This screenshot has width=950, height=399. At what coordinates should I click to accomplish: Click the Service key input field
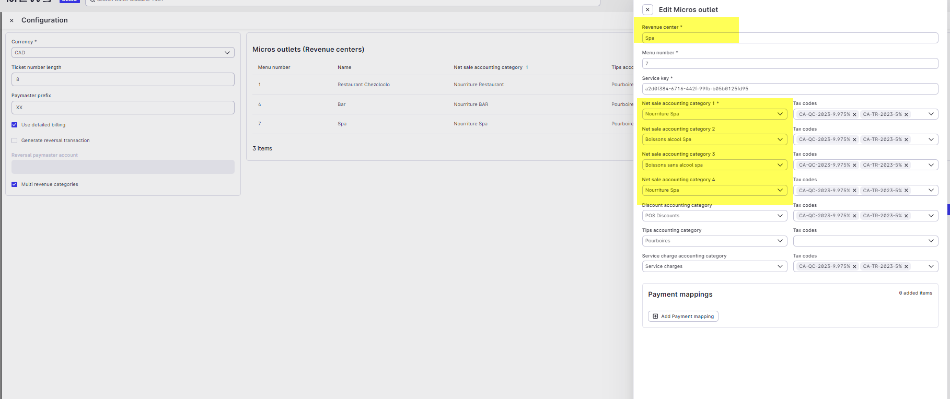click(x=789, y=89)
